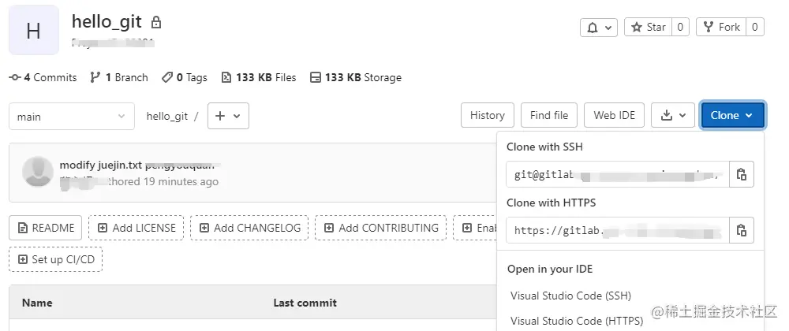Open the 4 Commits link
789x331 pixels.
[x=43, y=77]
